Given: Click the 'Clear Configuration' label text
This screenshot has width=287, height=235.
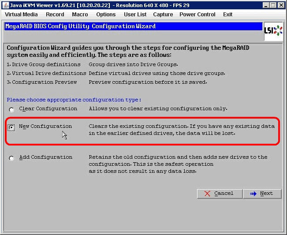Looking at the screenshot, I should 48,108.
